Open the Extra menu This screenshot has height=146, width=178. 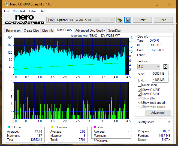pyautogui.click(x=32, y=11)
